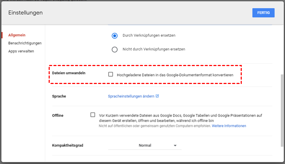Select the Allgemein tab
Viewport: 285px width, 164px height.
tap(17, 35)
